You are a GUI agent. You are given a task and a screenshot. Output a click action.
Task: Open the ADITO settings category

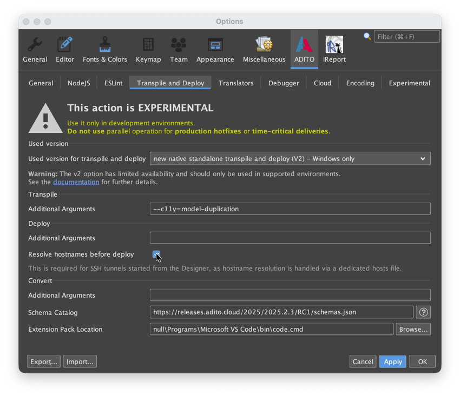point(304,49)
